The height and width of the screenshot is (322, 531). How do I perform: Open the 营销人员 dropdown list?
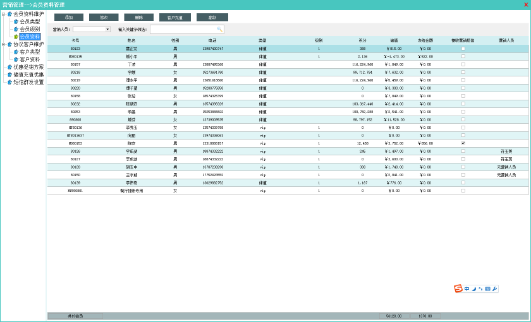click(x=107, y=29)
